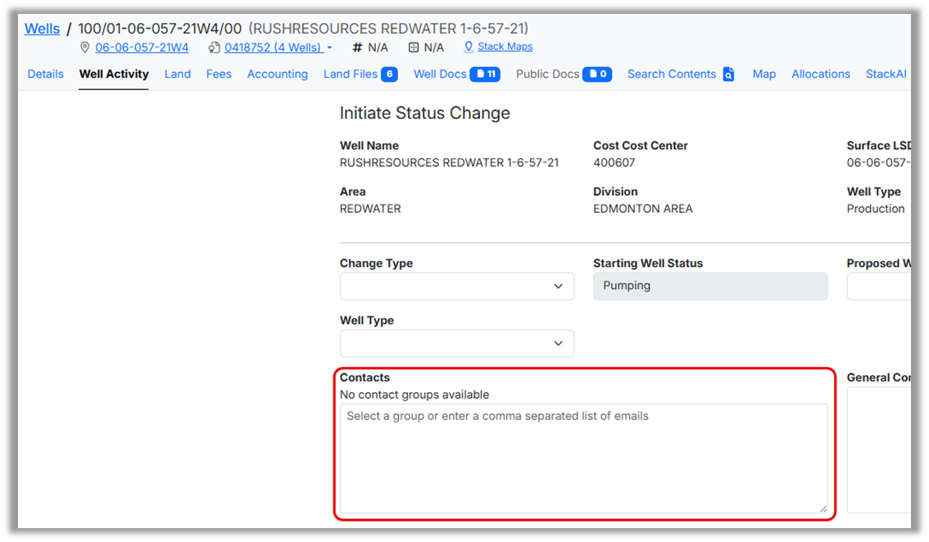Expand the 0418752 (4 Wells) dropdown arrow
Screen dimensions: 929x542
click(329, 47)
